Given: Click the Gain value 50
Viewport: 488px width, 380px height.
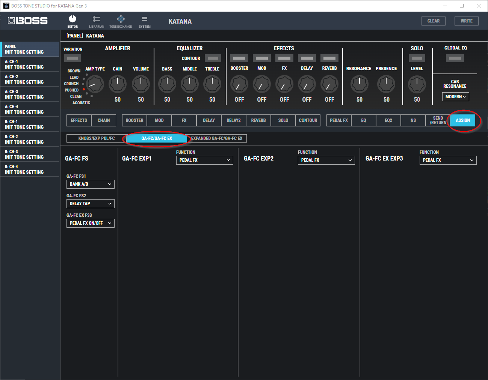Looking at the screenshot, I should pyautogui.click(x=118, y=99).
